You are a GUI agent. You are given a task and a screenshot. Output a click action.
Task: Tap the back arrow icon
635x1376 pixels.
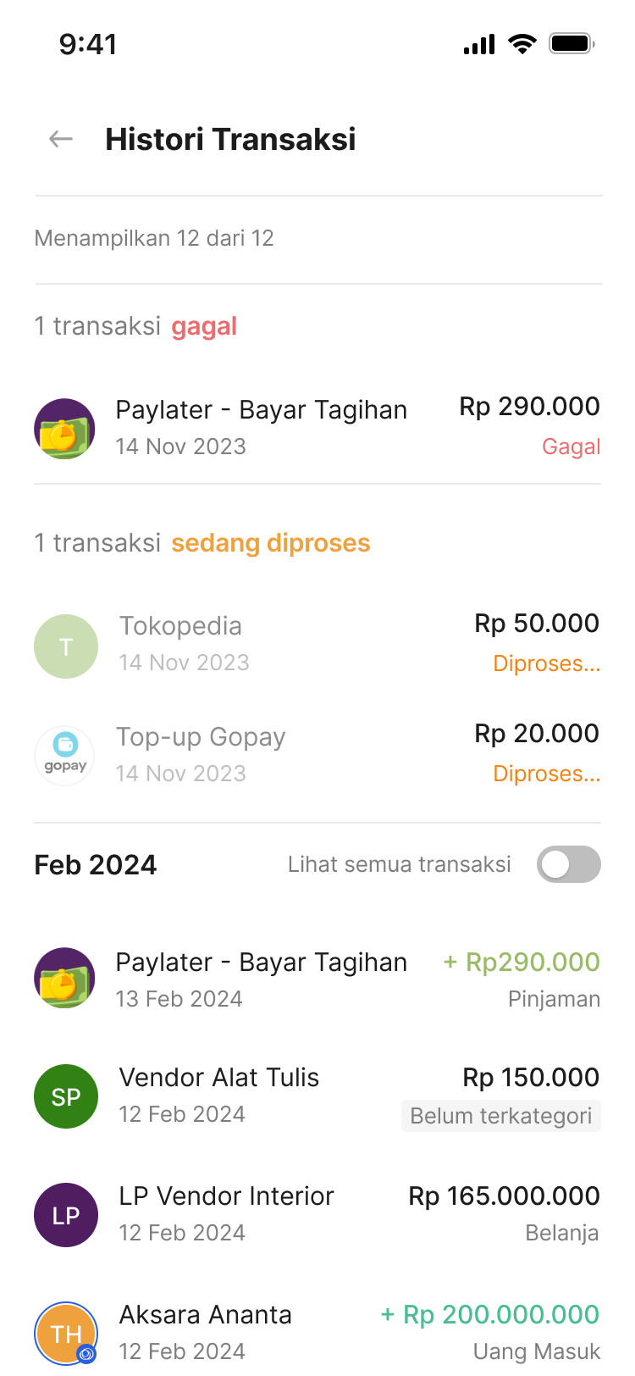coord(61,139)
